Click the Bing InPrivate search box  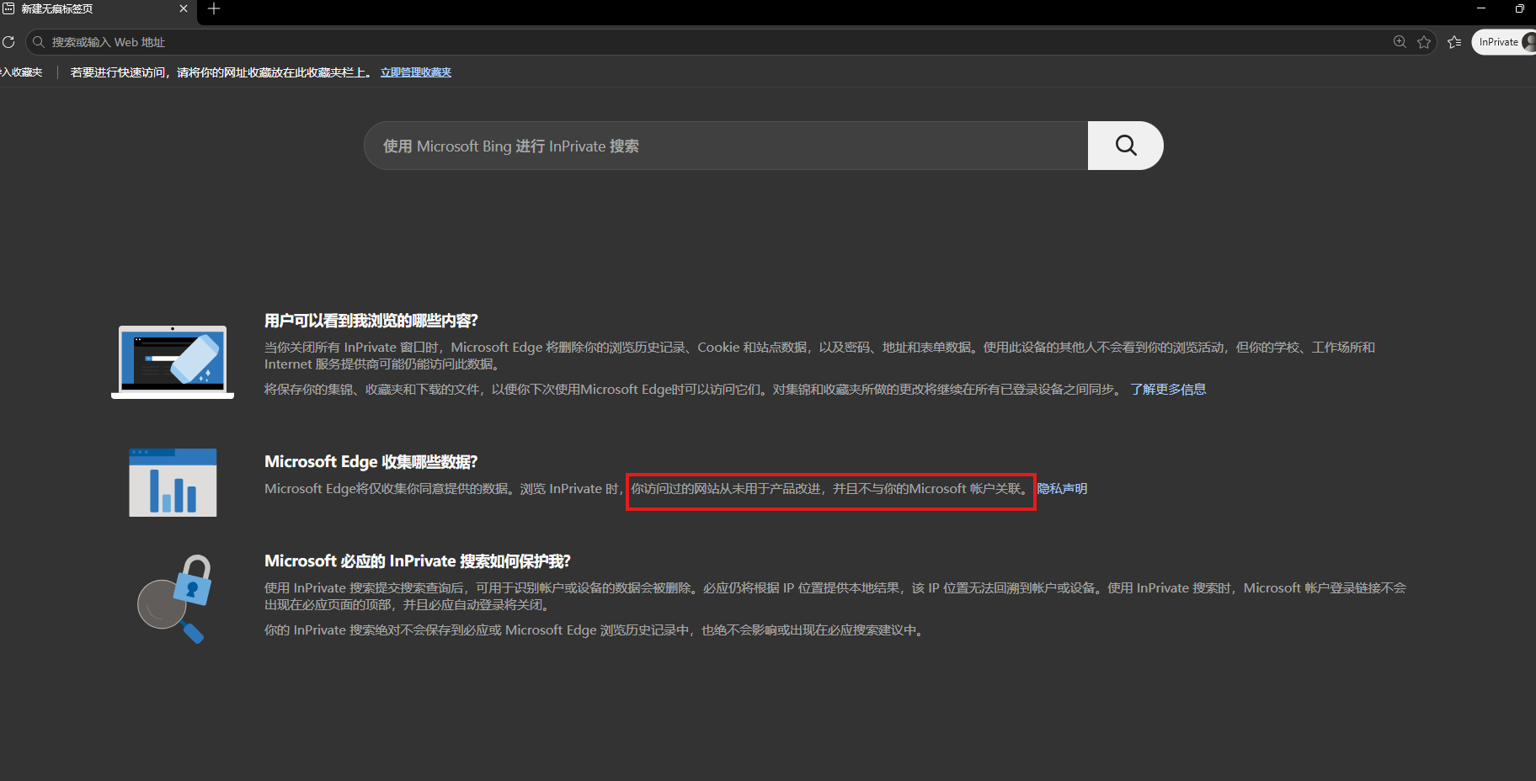(x=726, y=146)
